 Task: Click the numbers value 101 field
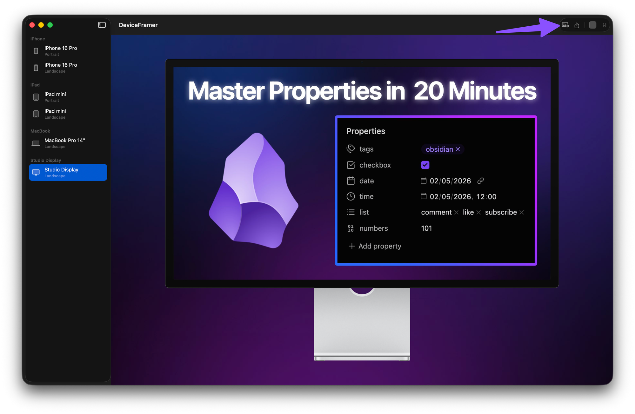426,228
